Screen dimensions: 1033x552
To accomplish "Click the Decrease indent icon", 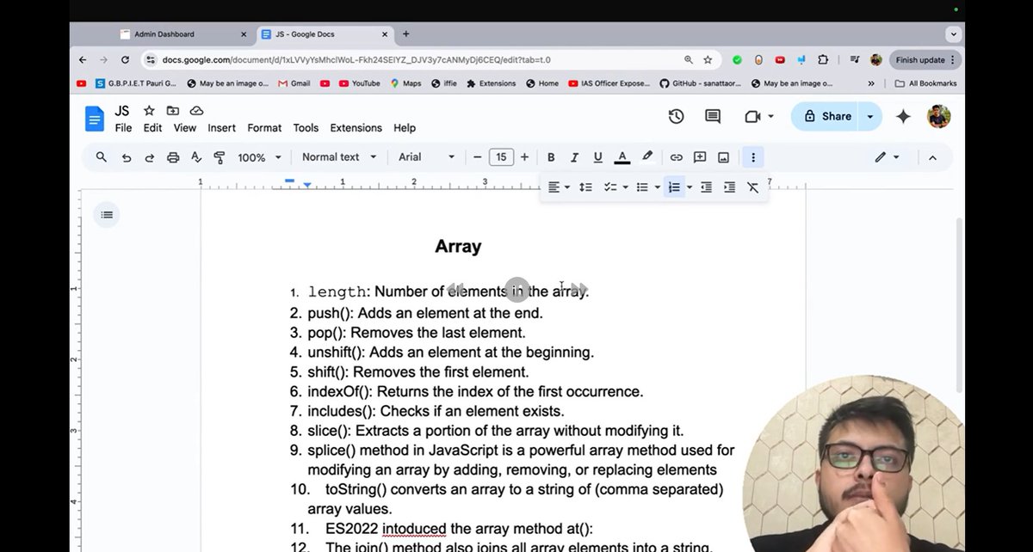I will pos(706,187).
